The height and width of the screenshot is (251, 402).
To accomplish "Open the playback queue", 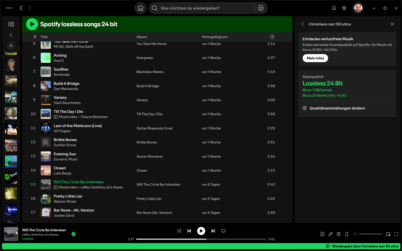I will click(338, 234).
